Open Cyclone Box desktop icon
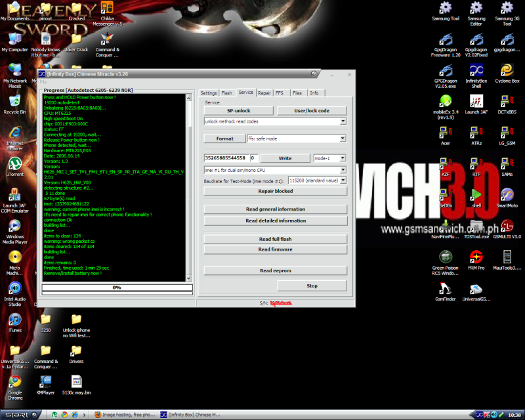Screen dimensions: 525x420 pyautogui.click(x=507, y=73)
